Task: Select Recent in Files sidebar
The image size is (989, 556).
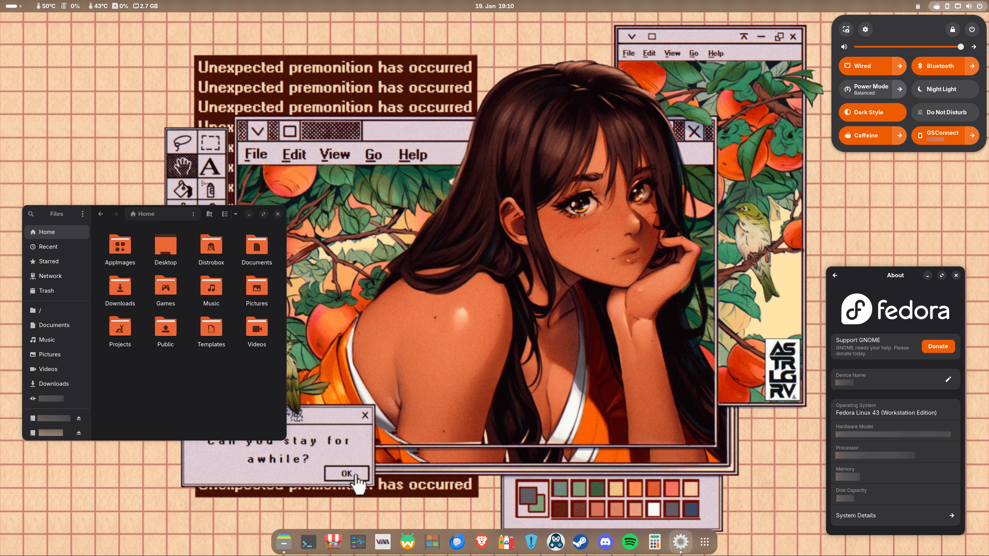Action: tap(48, 247)
